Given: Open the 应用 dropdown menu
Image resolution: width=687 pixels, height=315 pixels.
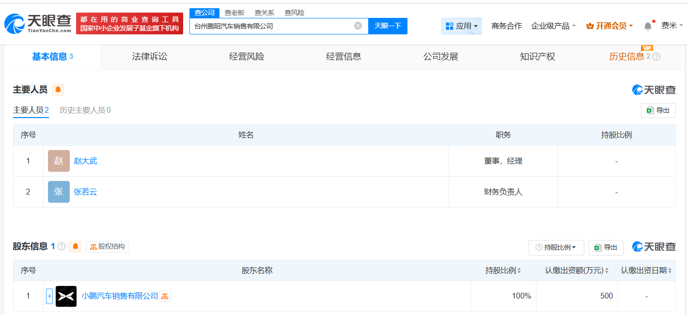Looking at the screenshot, I should pyautogui.click(x=461, y=25).
